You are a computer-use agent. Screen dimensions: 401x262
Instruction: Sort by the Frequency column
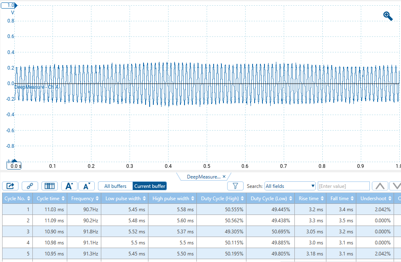click(85, 199)
